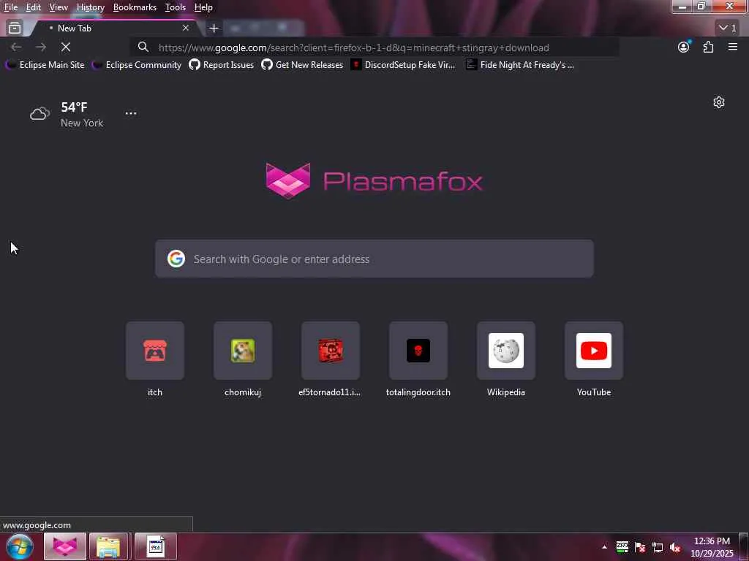Screen dimensions: 749x561
Task: Stop loading the page
Action: 66,47
